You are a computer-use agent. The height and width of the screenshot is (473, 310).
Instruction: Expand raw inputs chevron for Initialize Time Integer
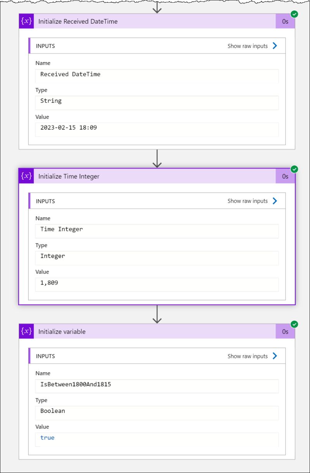pyautogui.click(x=275, y=201)
